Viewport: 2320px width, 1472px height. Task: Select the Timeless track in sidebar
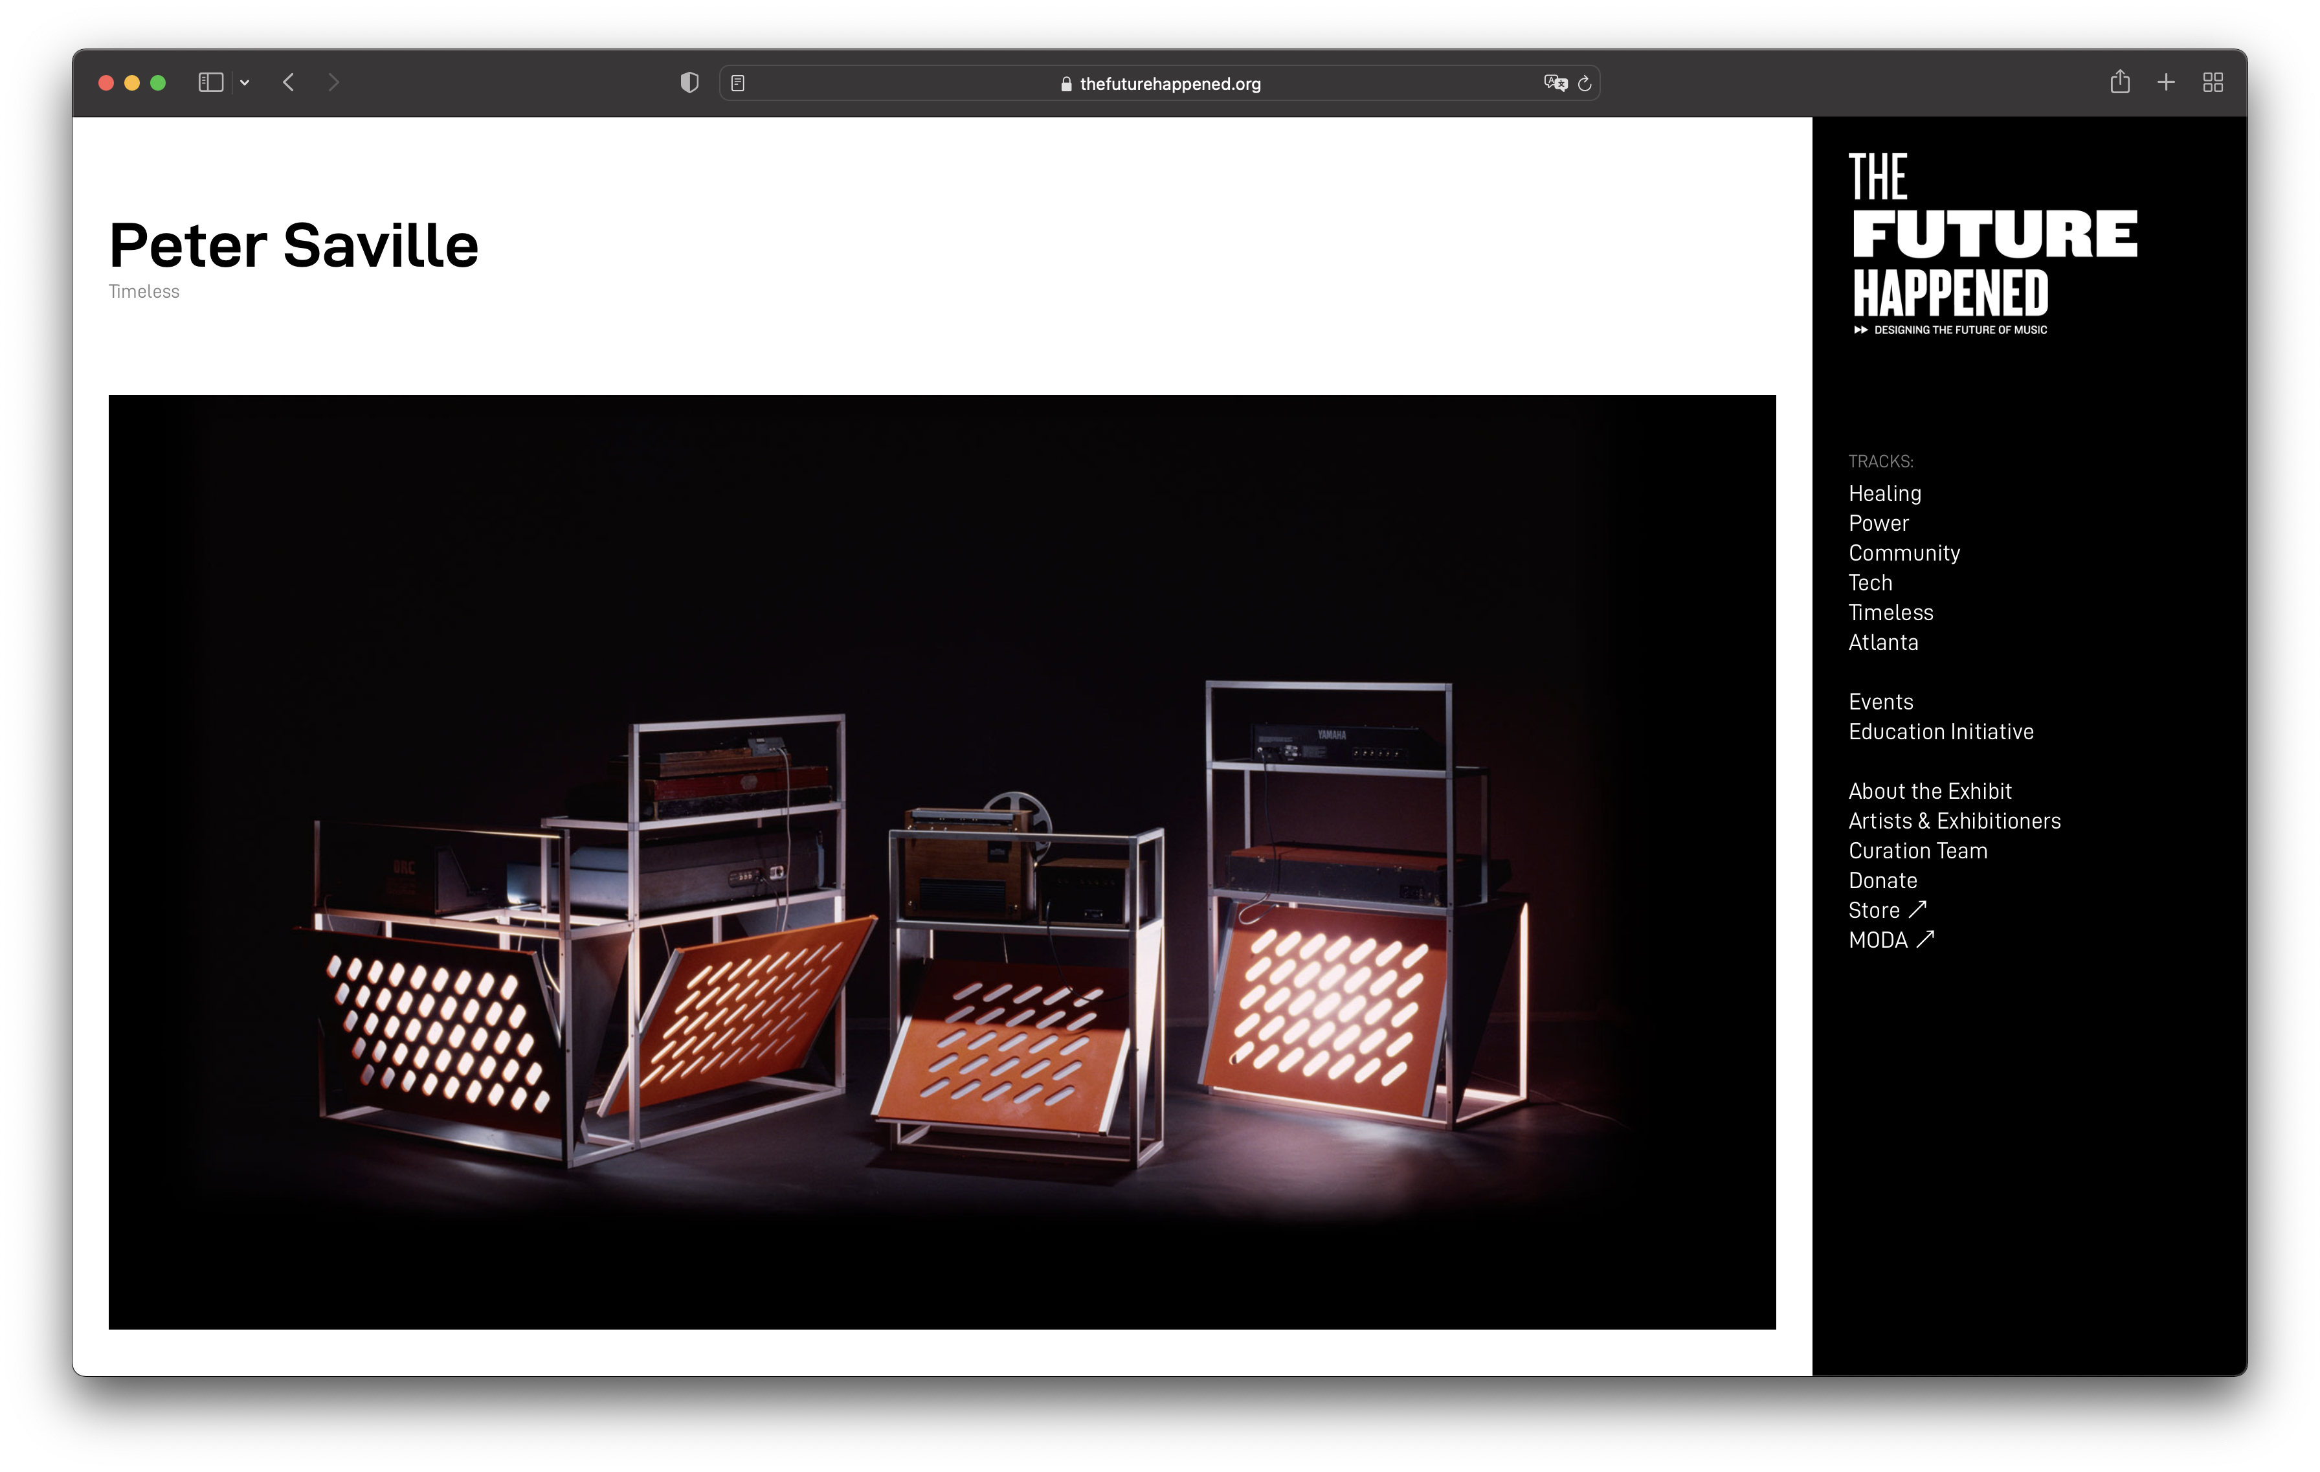click(x=1890, y=613)
